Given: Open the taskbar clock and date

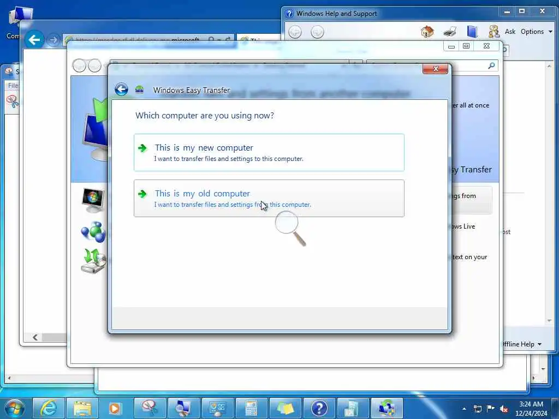Looking at the screenshot, I should point(531,409).
